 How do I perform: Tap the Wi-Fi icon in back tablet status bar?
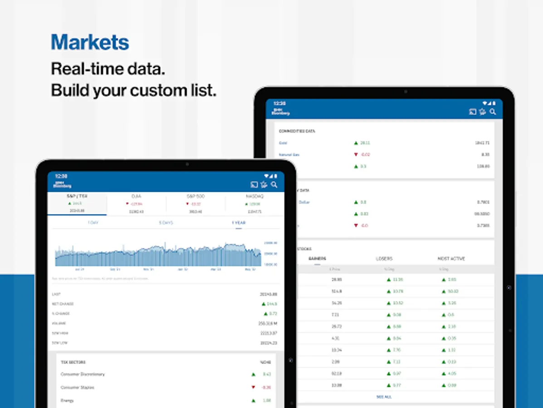pyautogui.click(x=485, y=103)
